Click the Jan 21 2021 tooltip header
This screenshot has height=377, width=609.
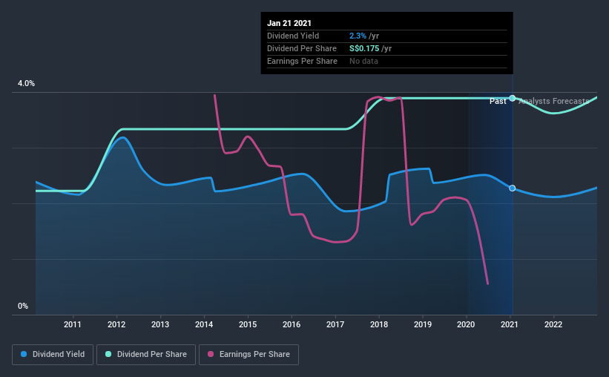[289, 23]
